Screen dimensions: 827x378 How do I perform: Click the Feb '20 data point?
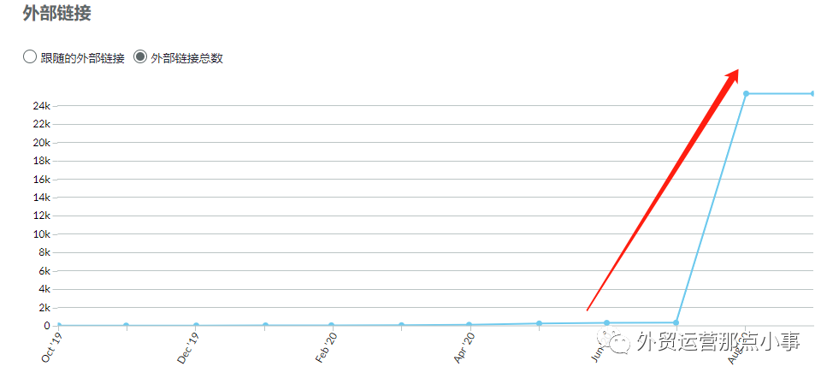coord(332,325)
